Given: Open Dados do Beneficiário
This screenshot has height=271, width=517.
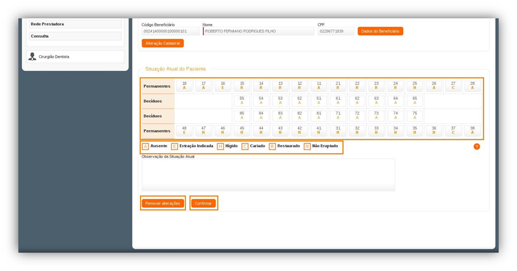Looking at the screenshot, I should 380,31.
